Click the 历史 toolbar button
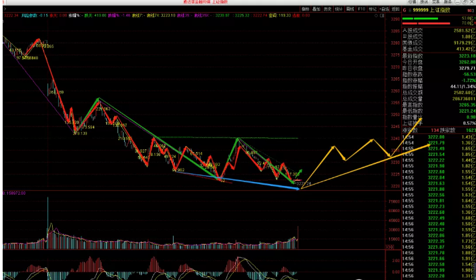Screen dimensions: 476x280 (328, 9)
